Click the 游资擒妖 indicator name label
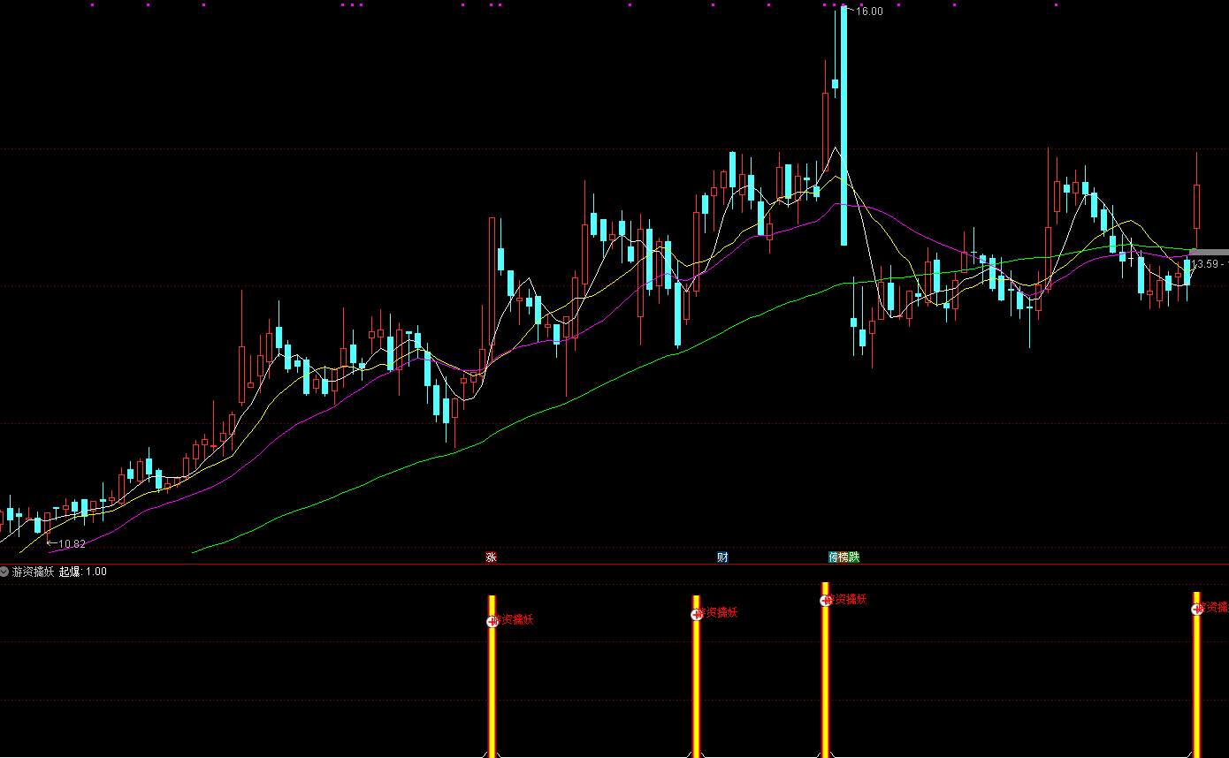This screenshot has width=1229, height=758. point(33,572)
